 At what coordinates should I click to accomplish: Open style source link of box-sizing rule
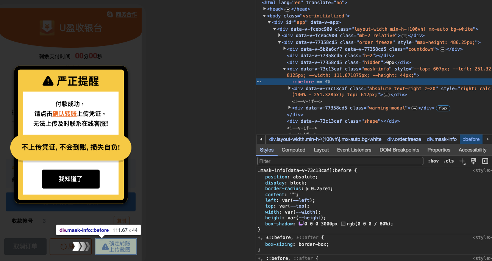(482, 238)
